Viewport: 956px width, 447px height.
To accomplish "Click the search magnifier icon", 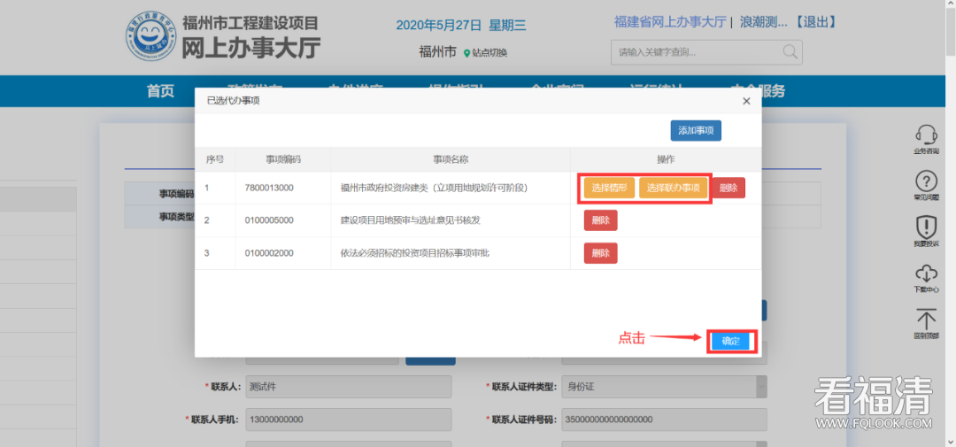I will [790, 52].
